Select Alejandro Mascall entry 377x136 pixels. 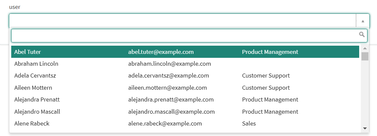[x=37, y=112]
